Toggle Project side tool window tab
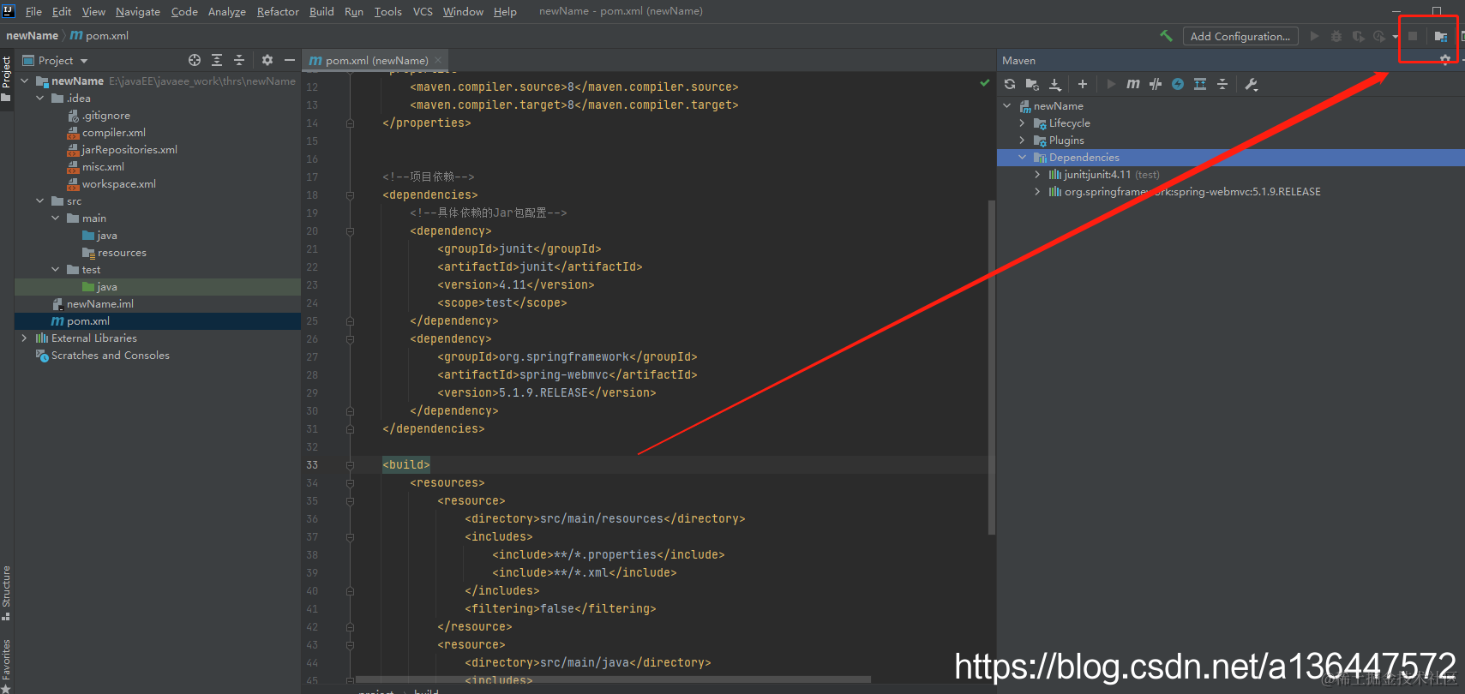The width and height of the screenshot is (1465, 694). 6,79
